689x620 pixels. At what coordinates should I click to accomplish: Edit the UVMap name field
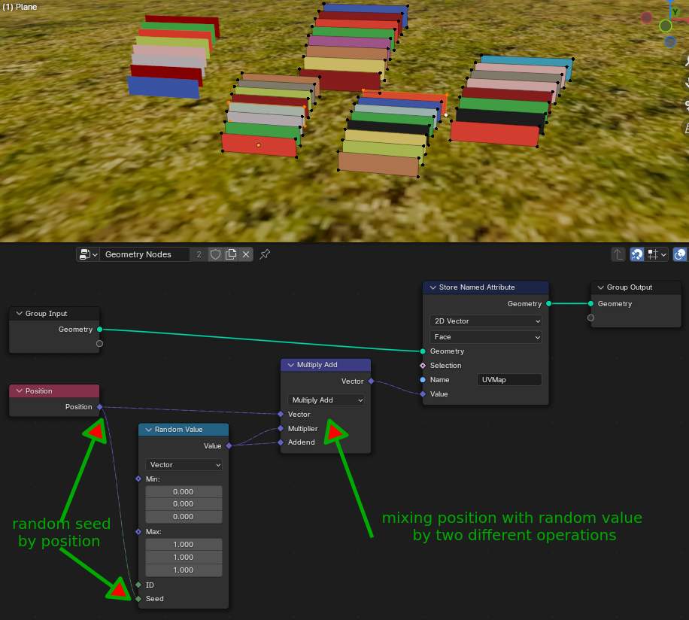point(509,380)
